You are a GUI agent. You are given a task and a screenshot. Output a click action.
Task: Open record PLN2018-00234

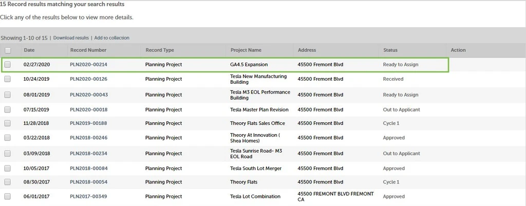88,153
